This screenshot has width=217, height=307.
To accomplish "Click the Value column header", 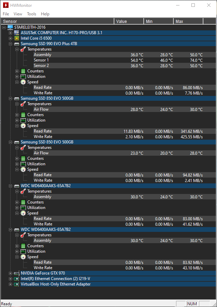I will coord(129,21).
